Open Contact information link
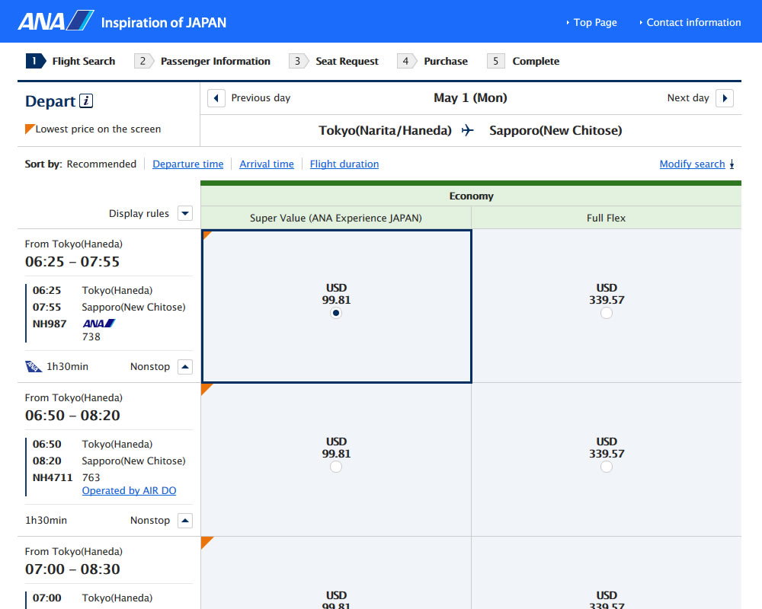 (693, 22)
